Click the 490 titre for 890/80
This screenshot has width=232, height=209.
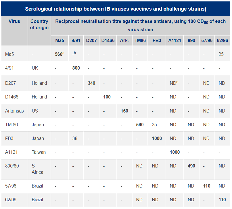coord(191,166)
